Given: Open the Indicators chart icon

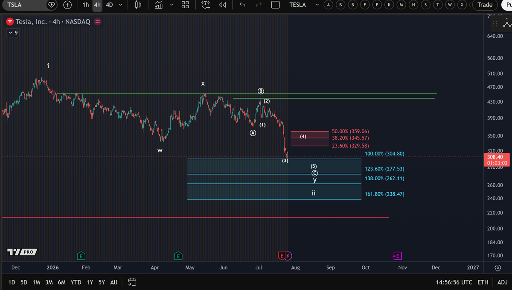Looking at the screenshot, I should click(159, 5).
